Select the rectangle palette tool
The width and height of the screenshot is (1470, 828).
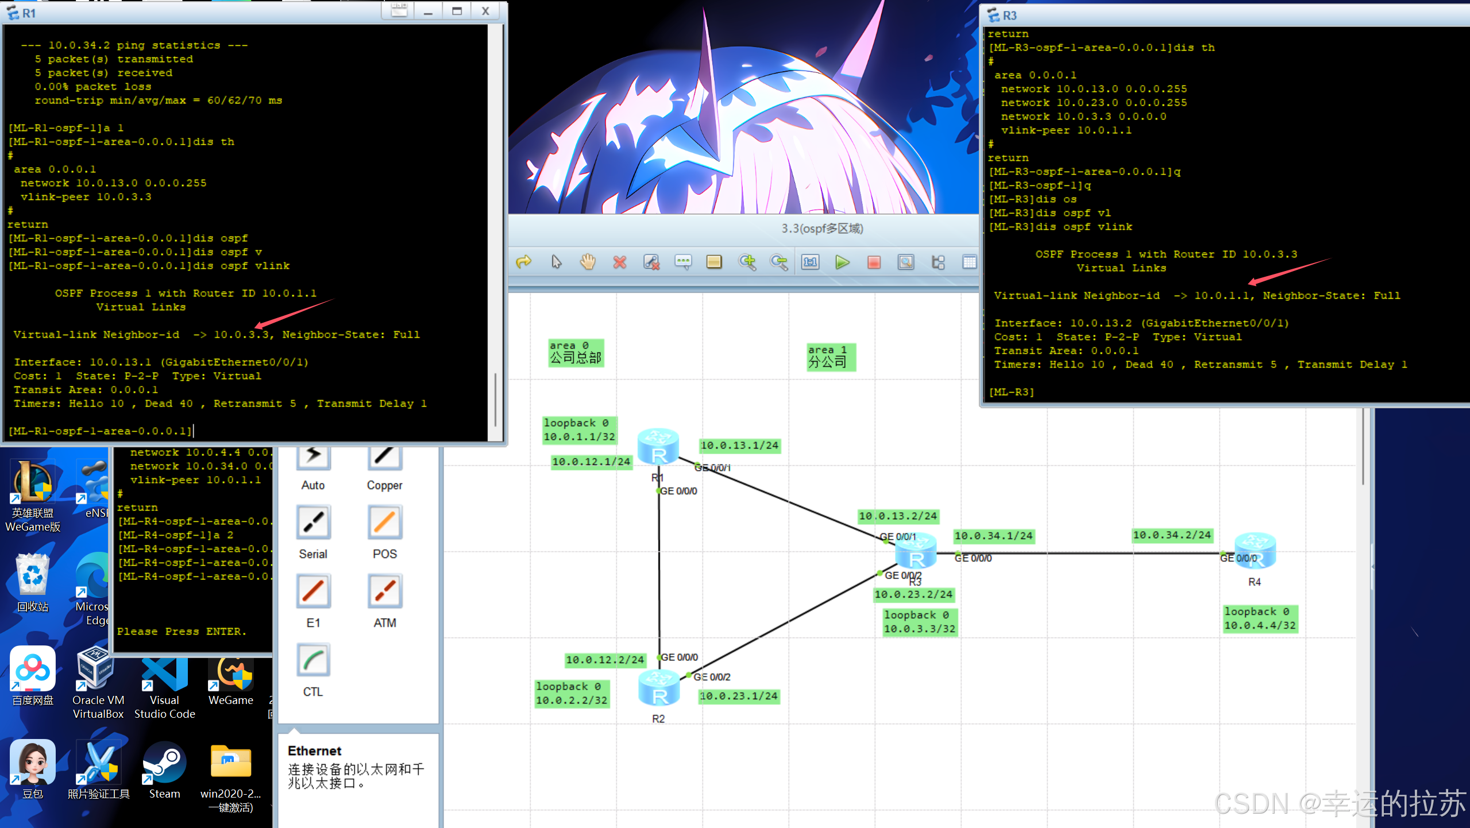714,262
